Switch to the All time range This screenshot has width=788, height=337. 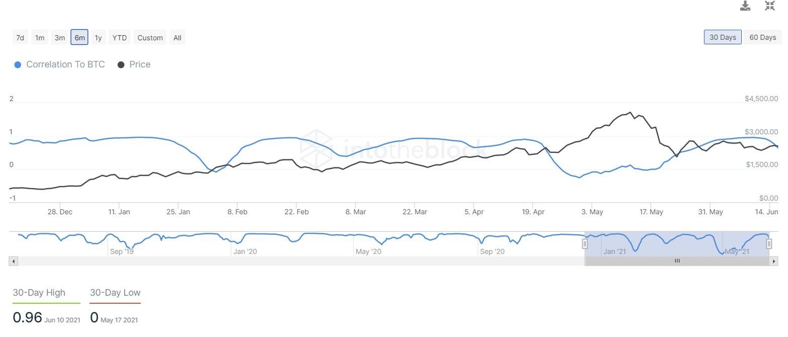coord(177,37)
